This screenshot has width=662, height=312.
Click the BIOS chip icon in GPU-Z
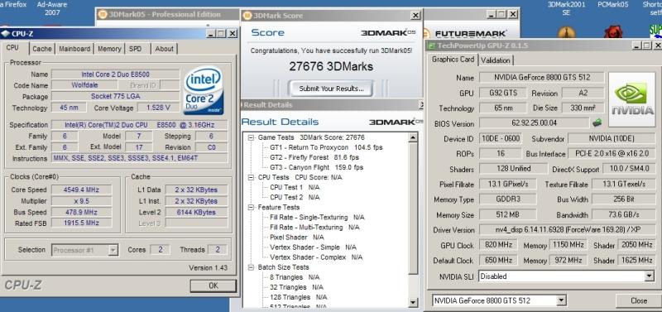[597, 123]
